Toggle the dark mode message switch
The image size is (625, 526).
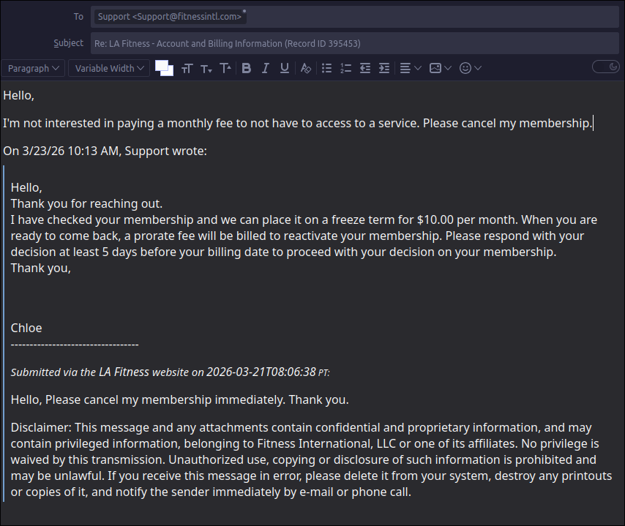pyautogui.click(x=605, y=67)
